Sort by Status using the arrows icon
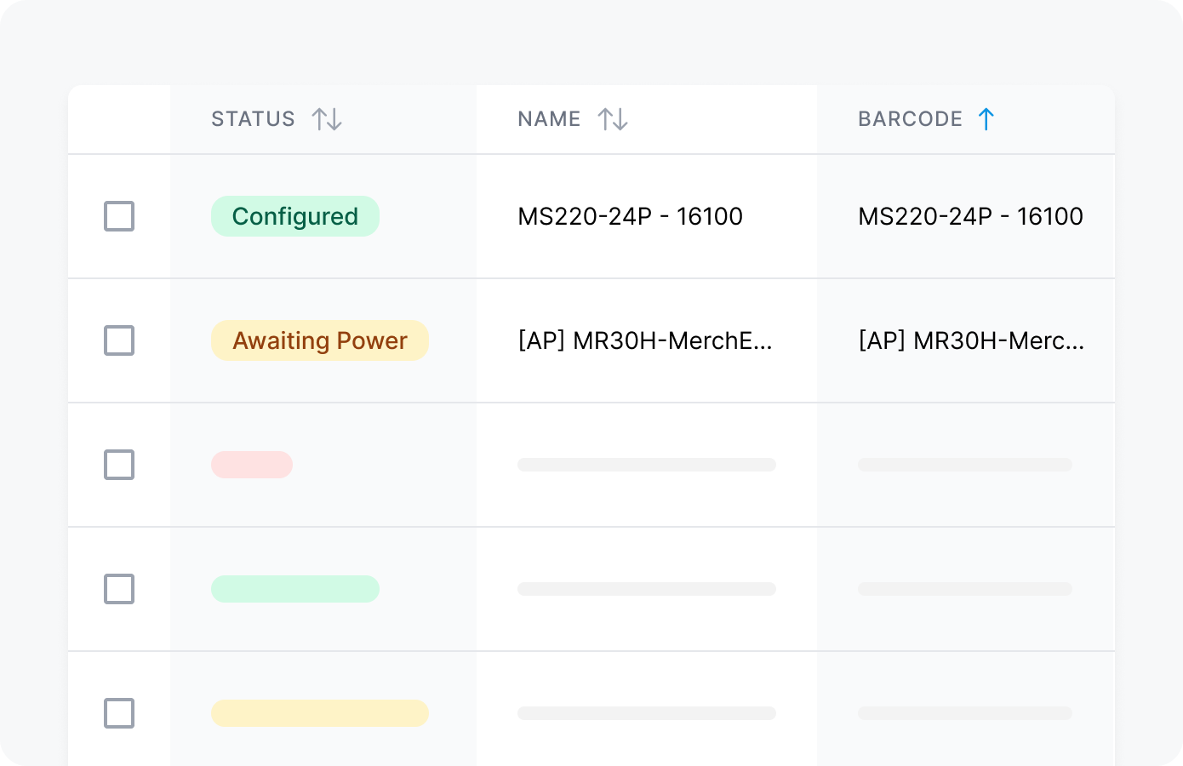This screenshot has width=1183, height=766. [327, 119]
